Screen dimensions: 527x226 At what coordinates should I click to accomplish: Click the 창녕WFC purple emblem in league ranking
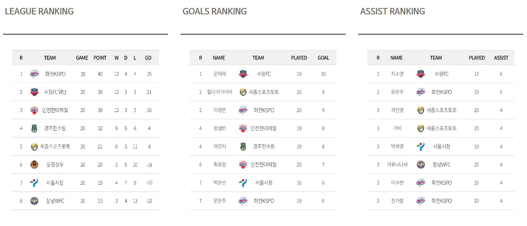[x=34, y=201]
